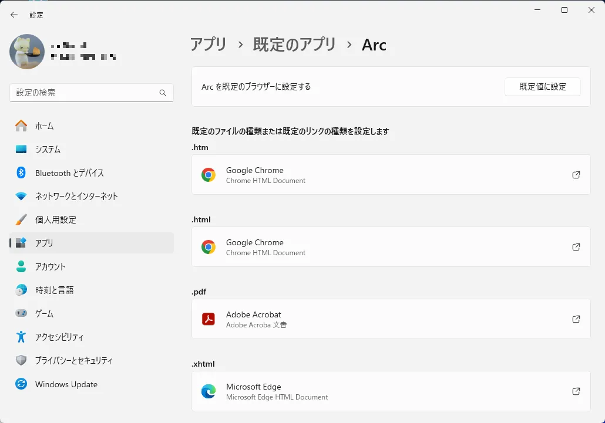Maximize the Settings window
Image resolution: width=605 pixels, height=423 pixels.
(x=564, y=10)
